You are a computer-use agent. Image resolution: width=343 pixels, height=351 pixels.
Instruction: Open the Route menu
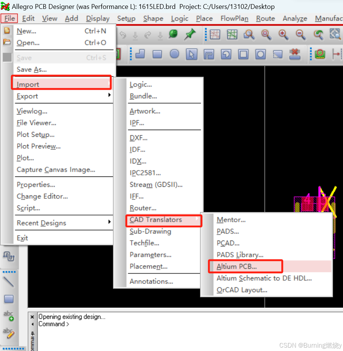pos(265,19)
